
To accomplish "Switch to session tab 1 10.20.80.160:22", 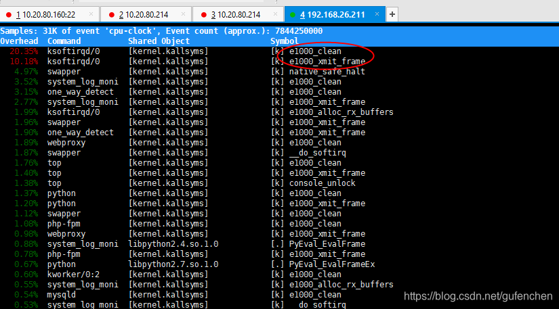I will 49,15.
